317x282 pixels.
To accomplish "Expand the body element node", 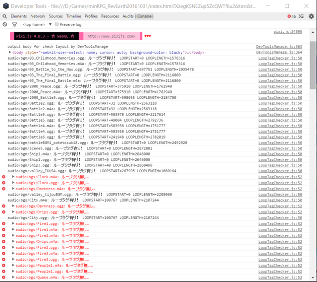I will pos(10,52).
